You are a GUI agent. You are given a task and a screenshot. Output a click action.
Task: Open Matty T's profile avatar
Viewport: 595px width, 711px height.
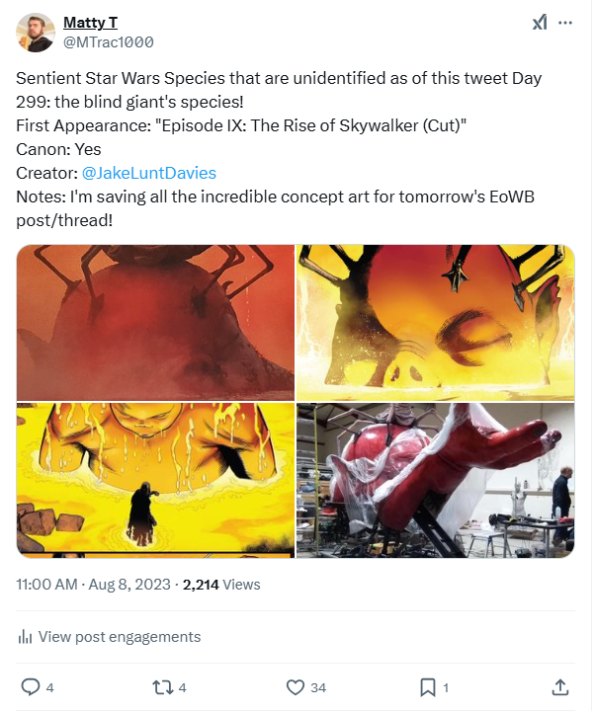pos(36,33)
